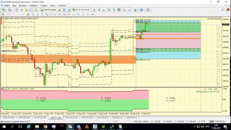Open the Navigator panel
This screenshot has height=130, width=231.
pyautogui.click(x=26, y=10)
